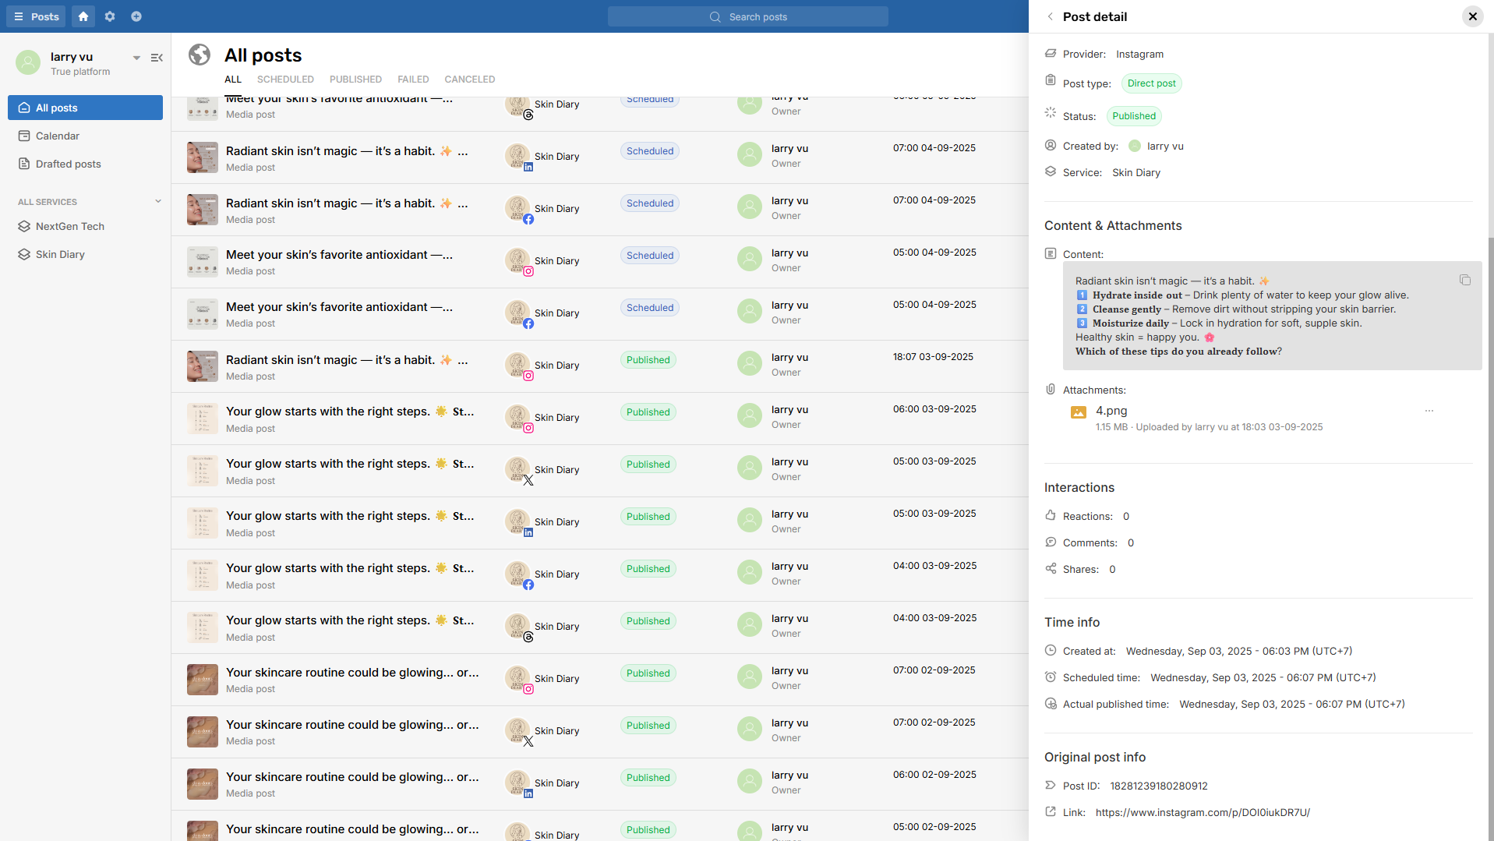Click the plus add icon in top bar
This screenshot has width=1494, height=841.
[136, 16]
